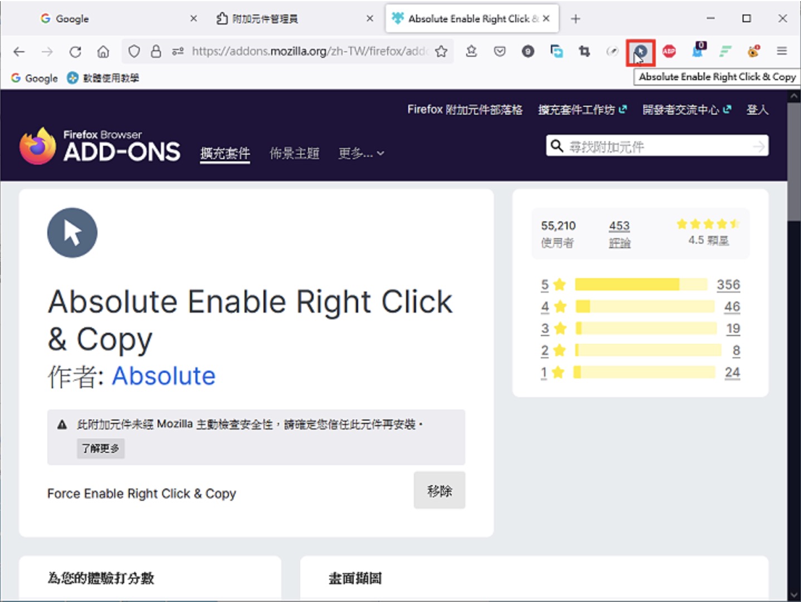This screenshot has height=602, width=801.
Task: Click the 為您的體驗打分數 heading
Action: click(x=101, y=578)
